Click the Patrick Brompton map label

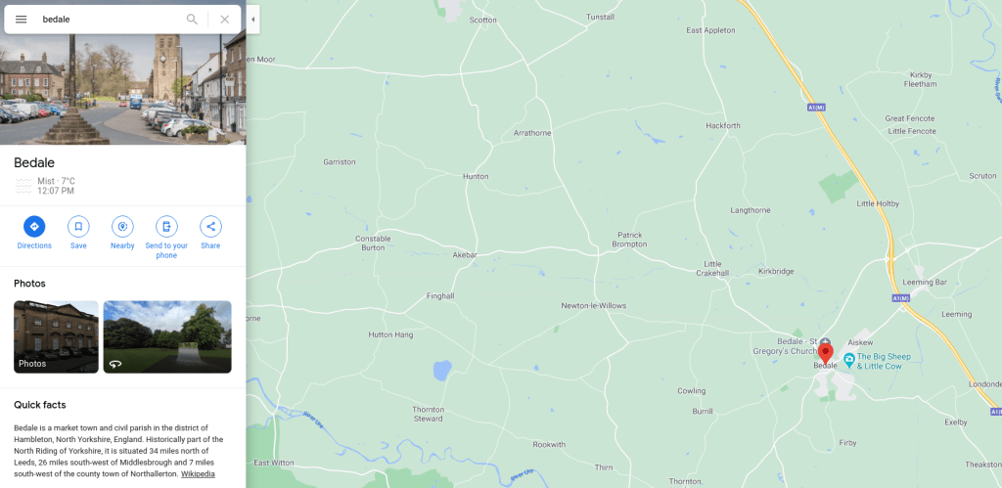click(x=629, y=240)
